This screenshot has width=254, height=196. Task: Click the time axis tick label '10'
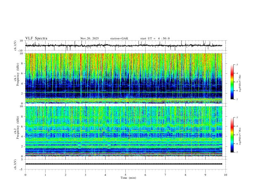(225, 175)
